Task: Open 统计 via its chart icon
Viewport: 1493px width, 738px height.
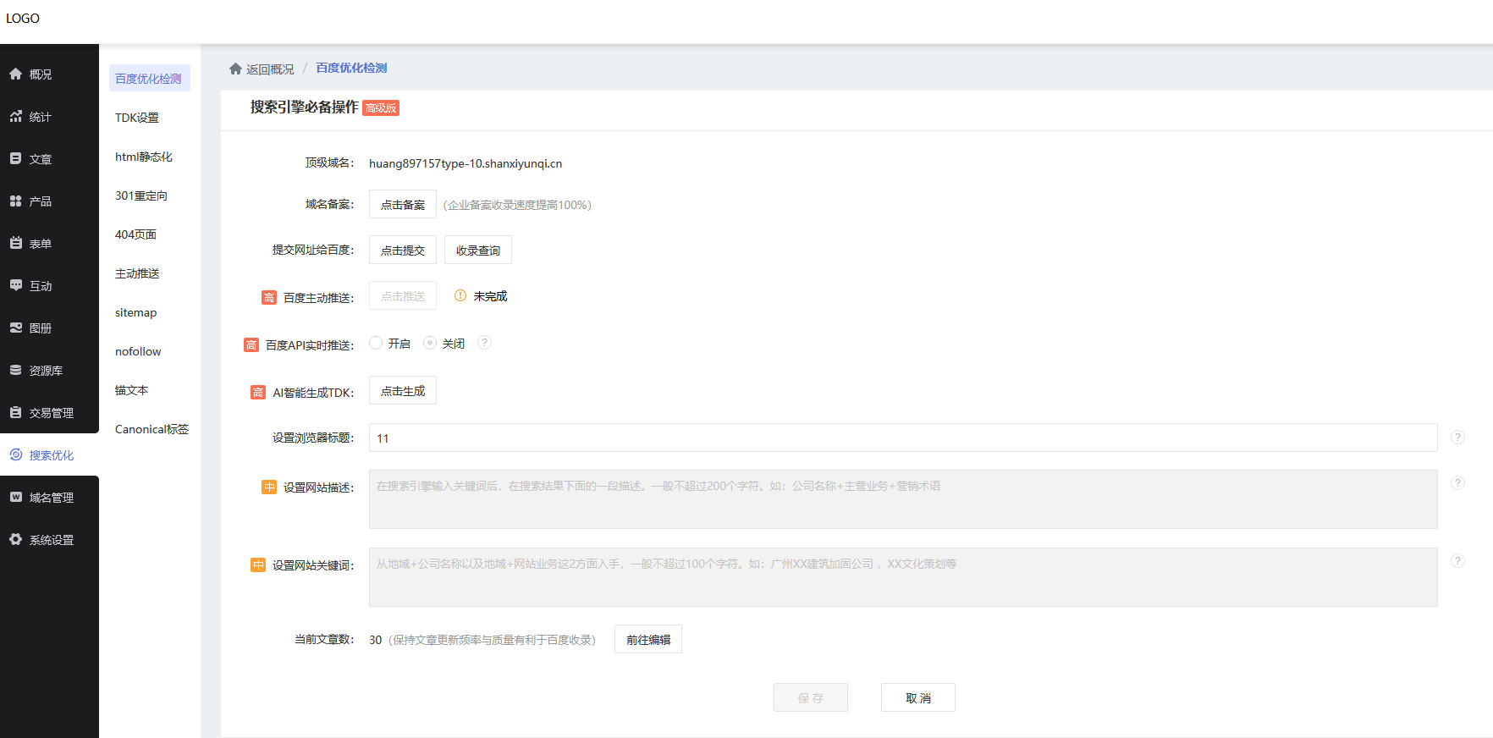Action: click(x=16, y=117)
